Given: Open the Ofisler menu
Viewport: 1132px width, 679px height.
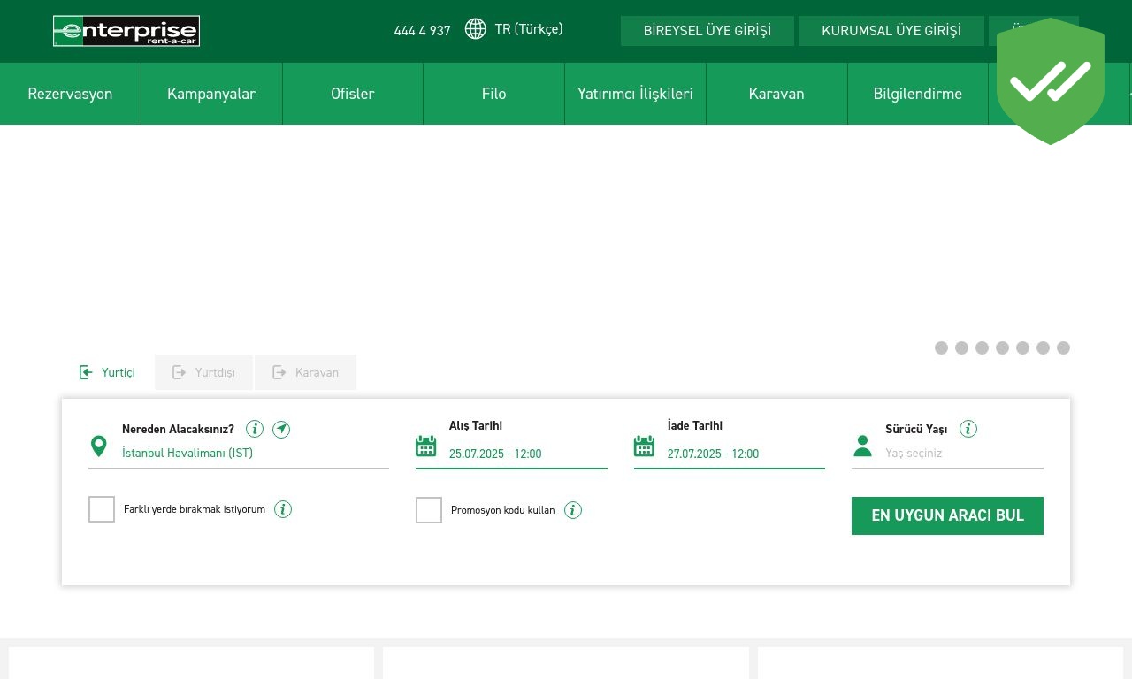Looking at the screenshot, I should pyautogui.click(x=353, y=94).
